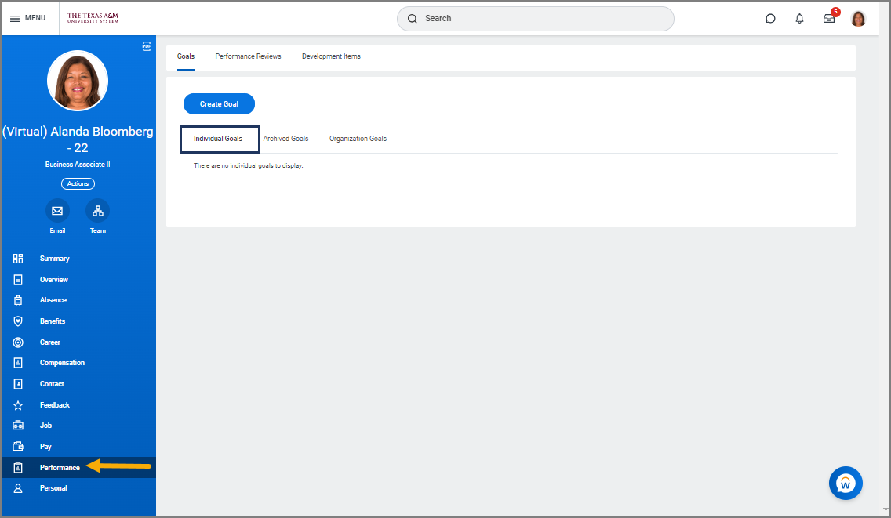Viewport: 891px width, 518px height.
Task: Open the Team org chart icon
Action: click(97, 211)
